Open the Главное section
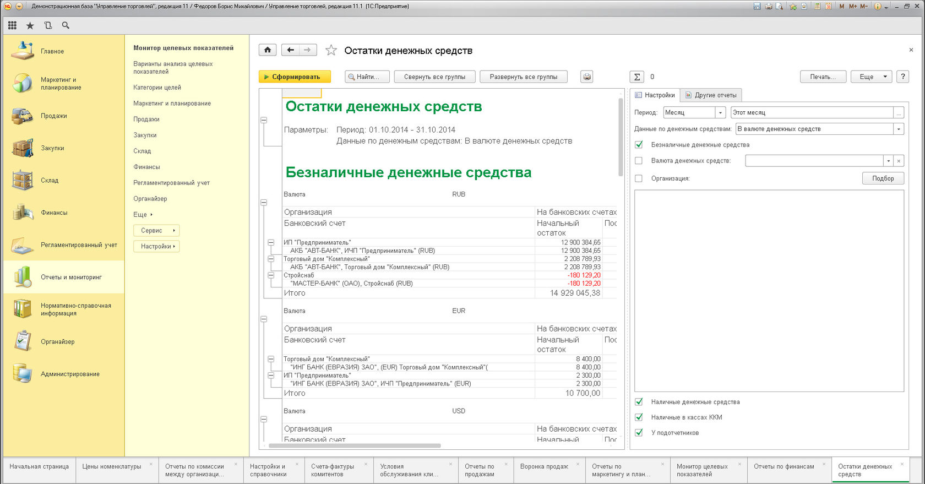 pyautogui.click(x=52, y=51)
